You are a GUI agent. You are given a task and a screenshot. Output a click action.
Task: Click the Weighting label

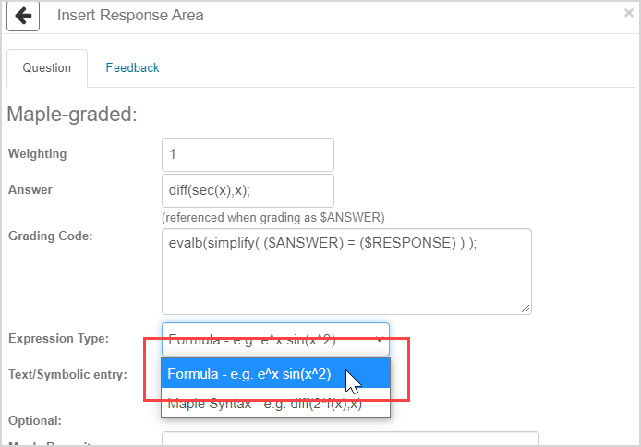point(37,153)
